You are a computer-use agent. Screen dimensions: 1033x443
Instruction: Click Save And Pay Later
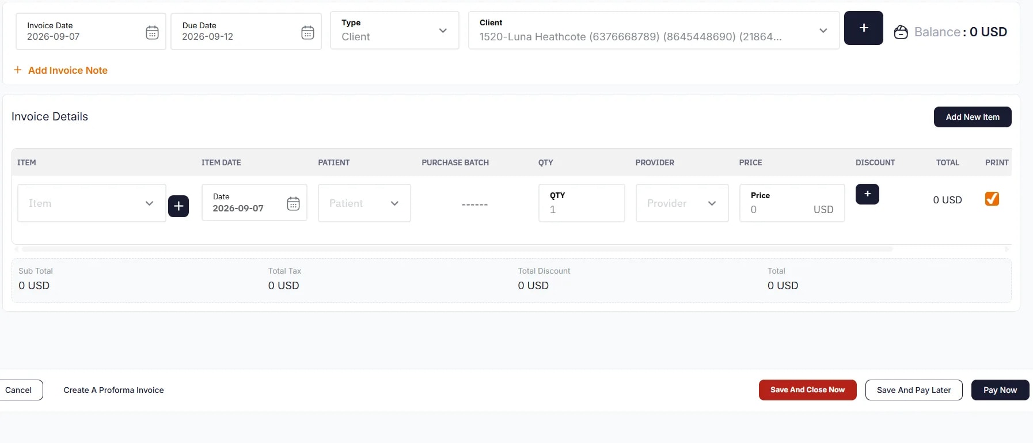pos(914,390)
